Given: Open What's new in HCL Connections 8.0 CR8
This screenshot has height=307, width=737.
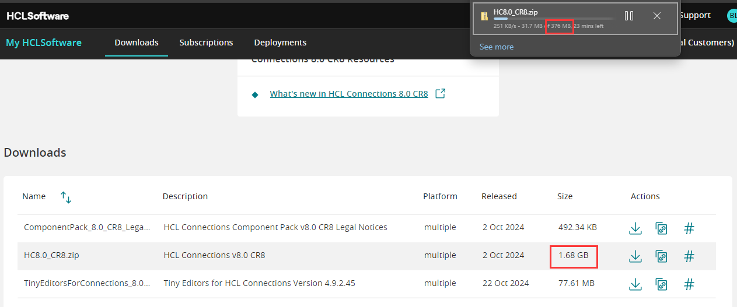Looking at the screenshot, I should (349, 94).
